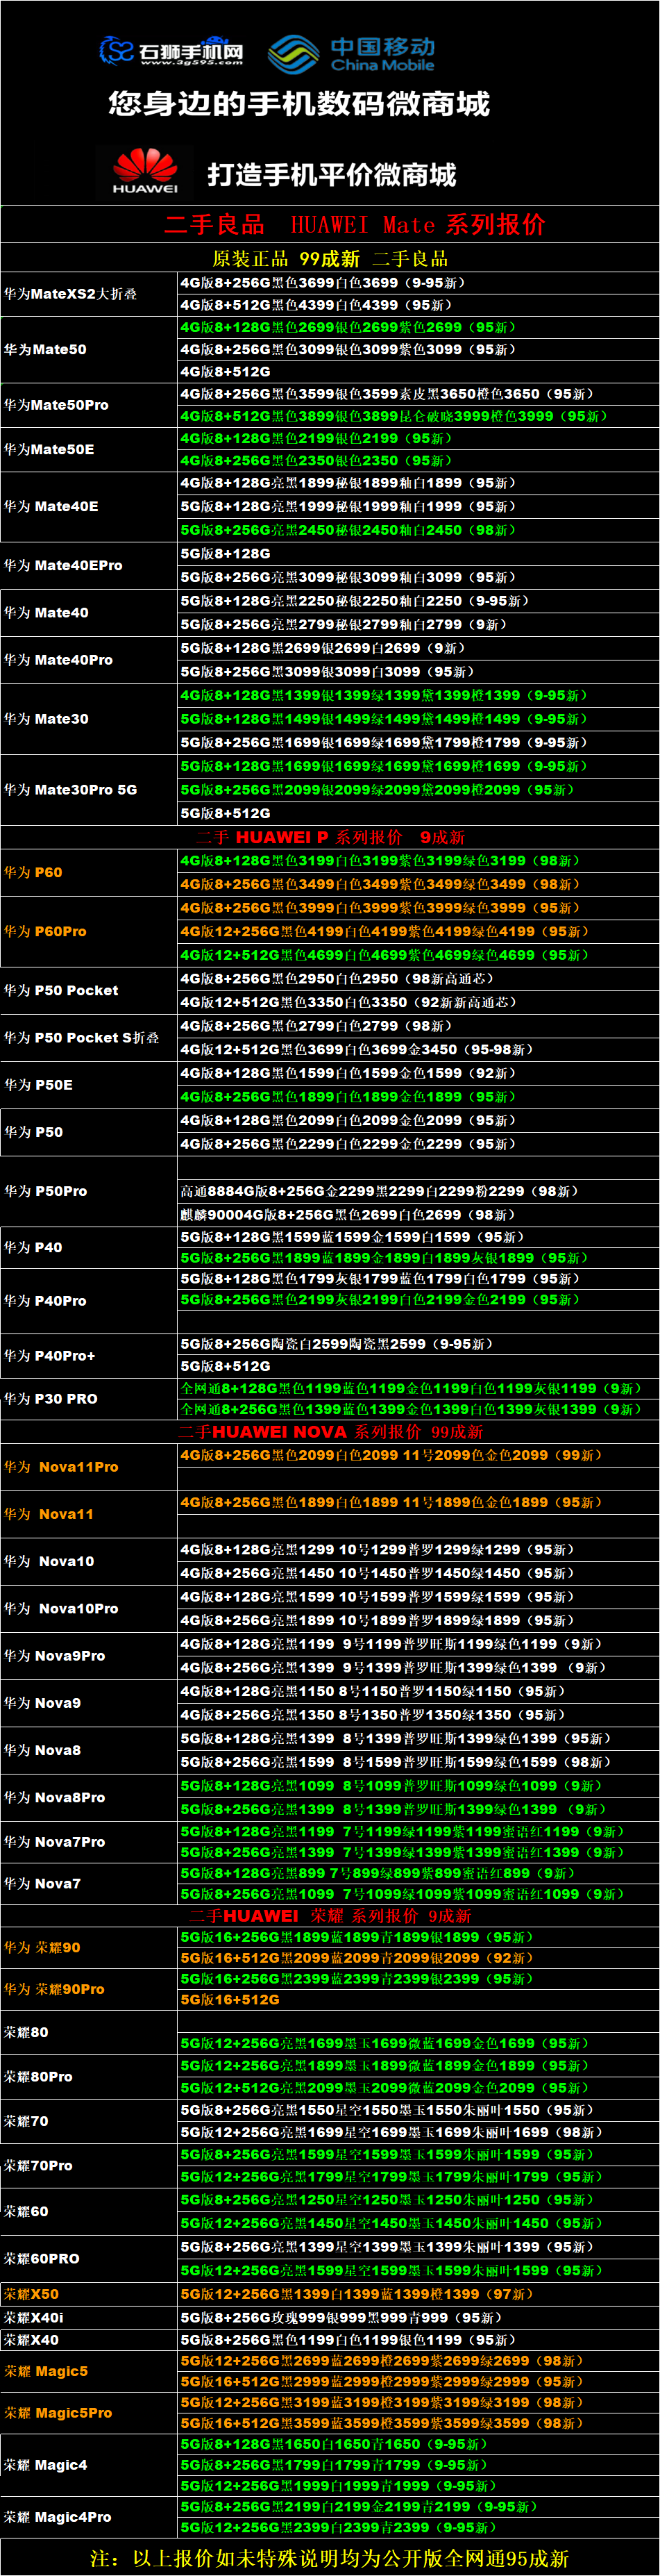Click the yellow footer note 以上报价如未特殊说明
Screen dimensions: 660x2576
click(330, 2558)
